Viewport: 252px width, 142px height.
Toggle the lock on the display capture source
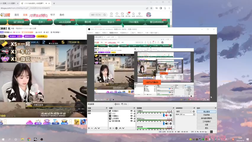click(135, 121)
